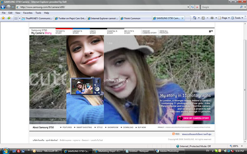Click the Home icon in the command bar
The width and height of the screenshot is (247, 154).
tap(195, 18)
